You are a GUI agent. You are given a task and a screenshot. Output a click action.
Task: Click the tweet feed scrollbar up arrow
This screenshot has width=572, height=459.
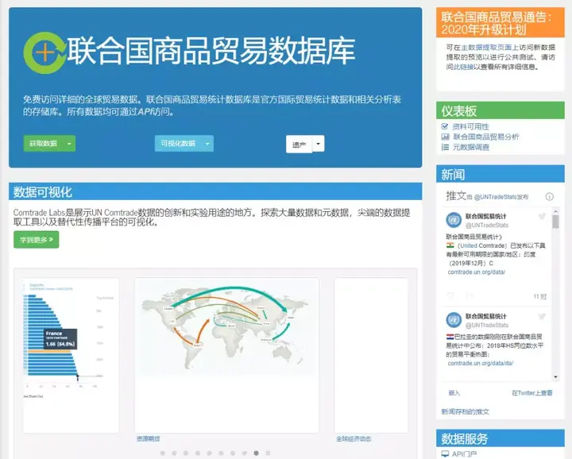pos(555,211)
